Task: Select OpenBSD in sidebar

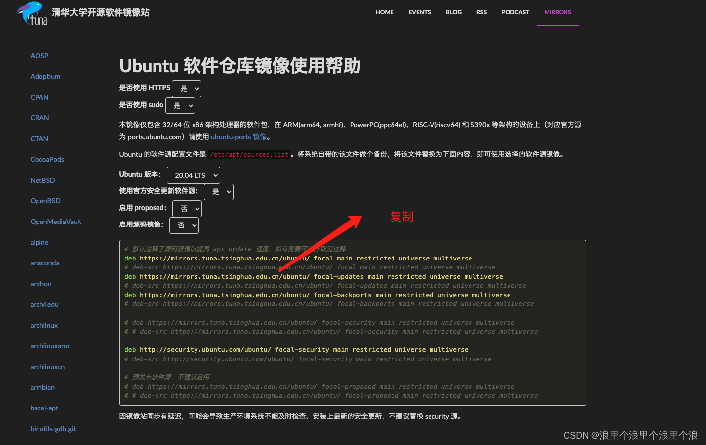Action: (x=45, y=201)
